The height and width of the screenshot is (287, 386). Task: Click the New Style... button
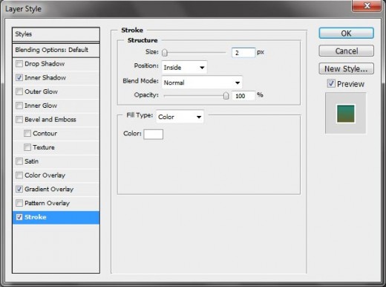pos(346,68)
